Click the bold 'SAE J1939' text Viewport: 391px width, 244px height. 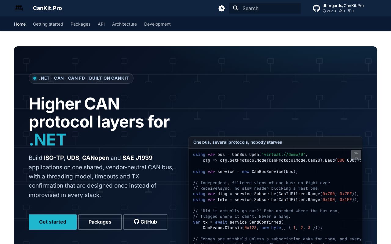point(137,158)
